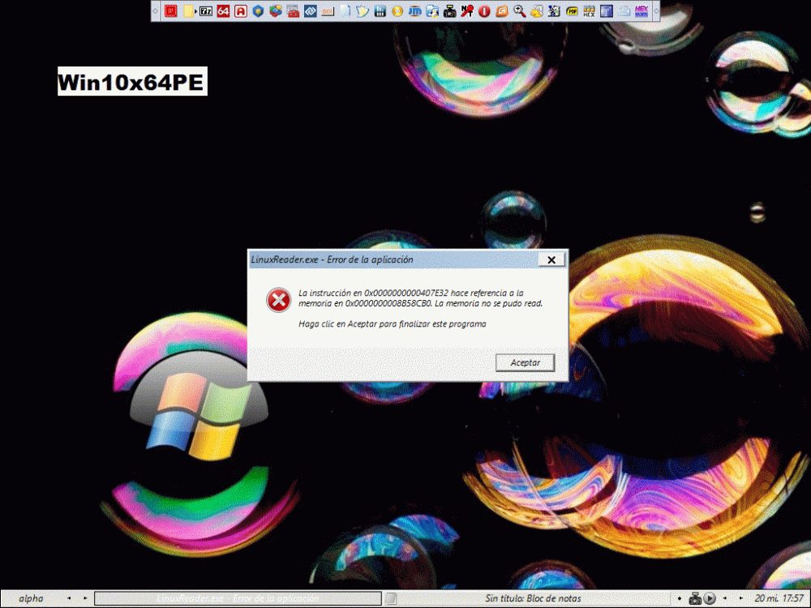Click the magnifying glass search toolbar icon
Screen dimensions: 811x608
coord(519,11)
